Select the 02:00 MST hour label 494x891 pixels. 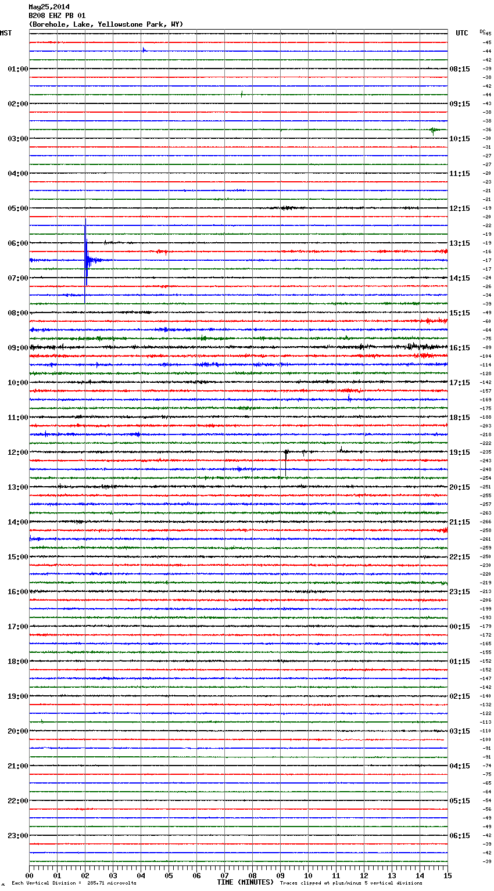point(18,104)
